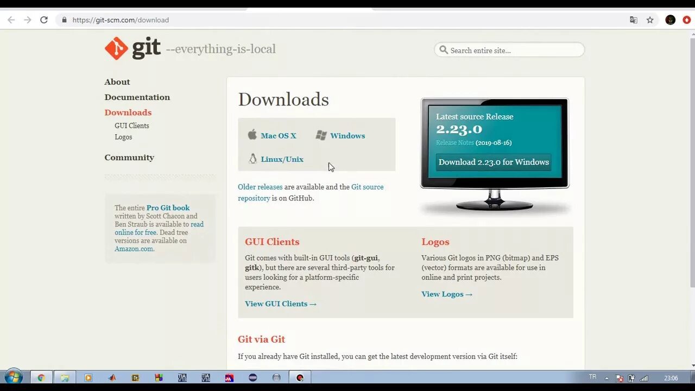
Task: Click the Downloads page heading
Action: pyautogui.click(x=283, y=99)
